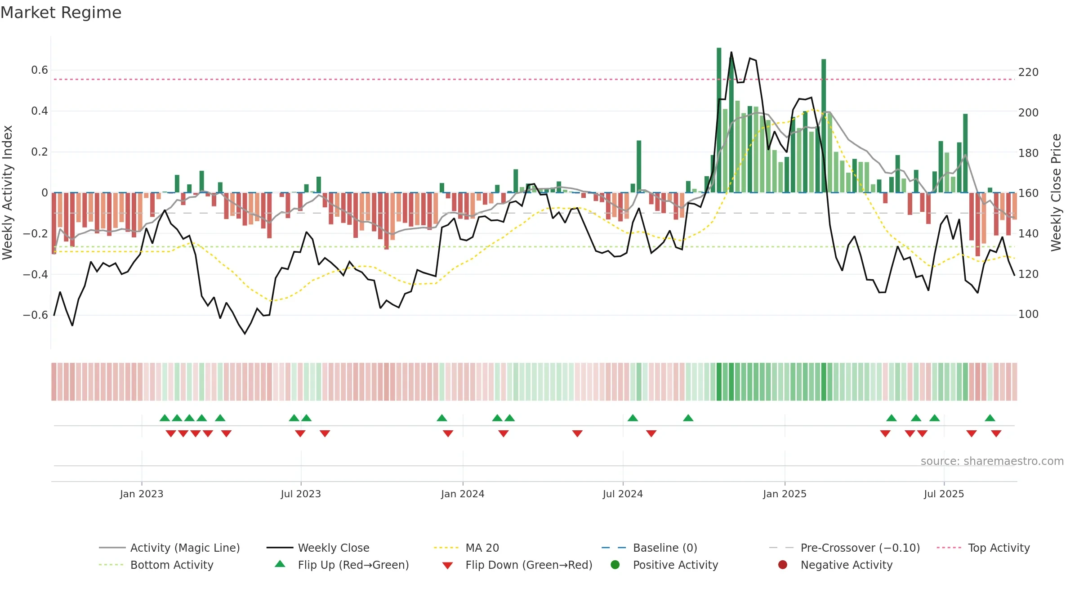The height and width of the screenshot is (607, 1079).
Task: Click the 0.6 left axis tick label
Action: tap(40, 70)
